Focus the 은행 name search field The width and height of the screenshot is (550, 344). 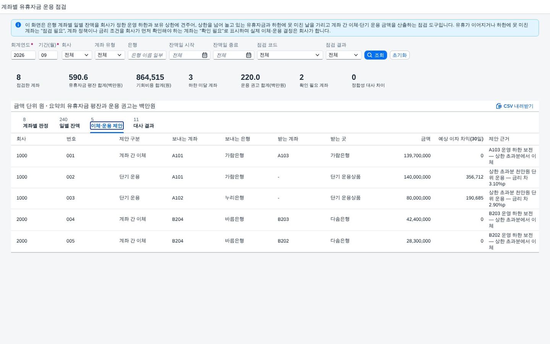click(x=147, y=55)
